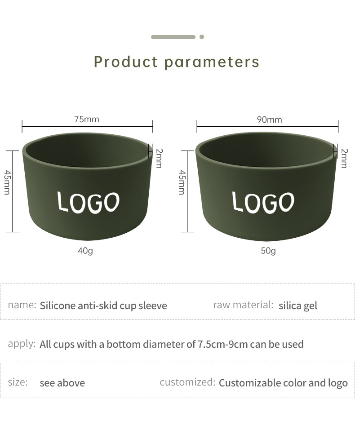Click the "Product parameters" heading
The image size is (355, 448).
tap(177, 62)
